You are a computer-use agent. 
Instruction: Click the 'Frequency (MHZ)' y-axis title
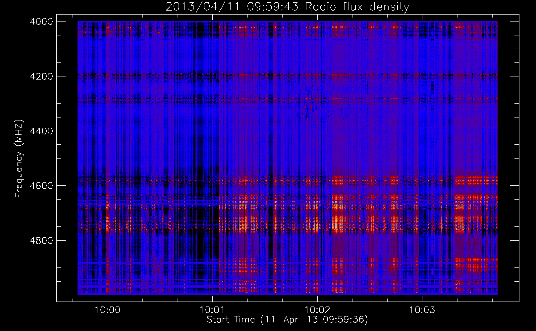[x=19, y=159]
